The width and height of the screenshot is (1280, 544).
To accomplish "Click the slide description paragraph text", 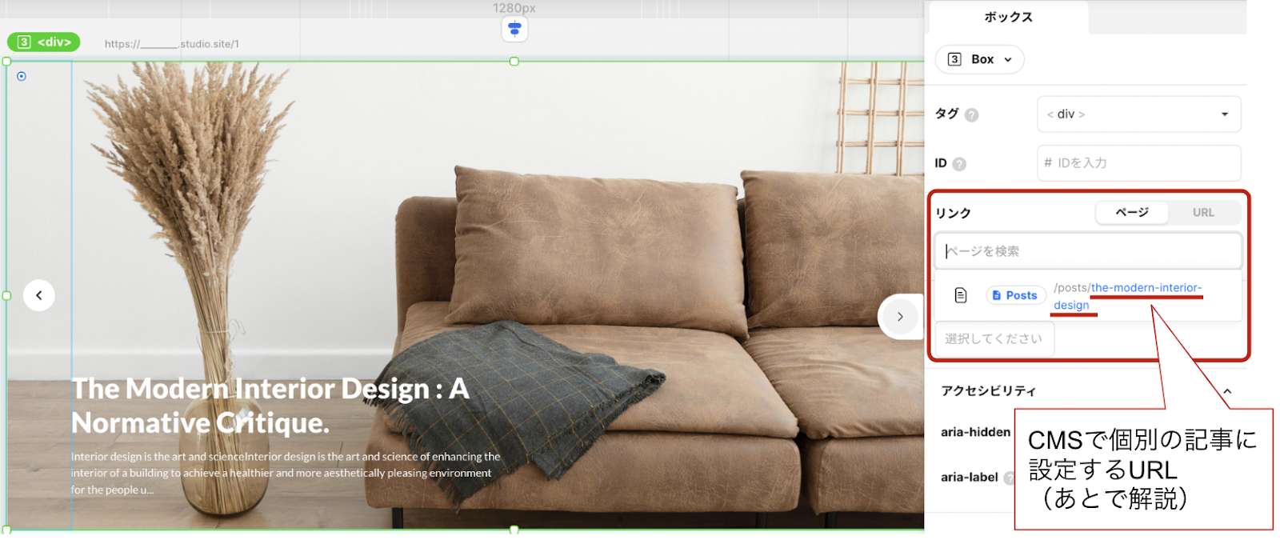I will (x=286, y=473).
